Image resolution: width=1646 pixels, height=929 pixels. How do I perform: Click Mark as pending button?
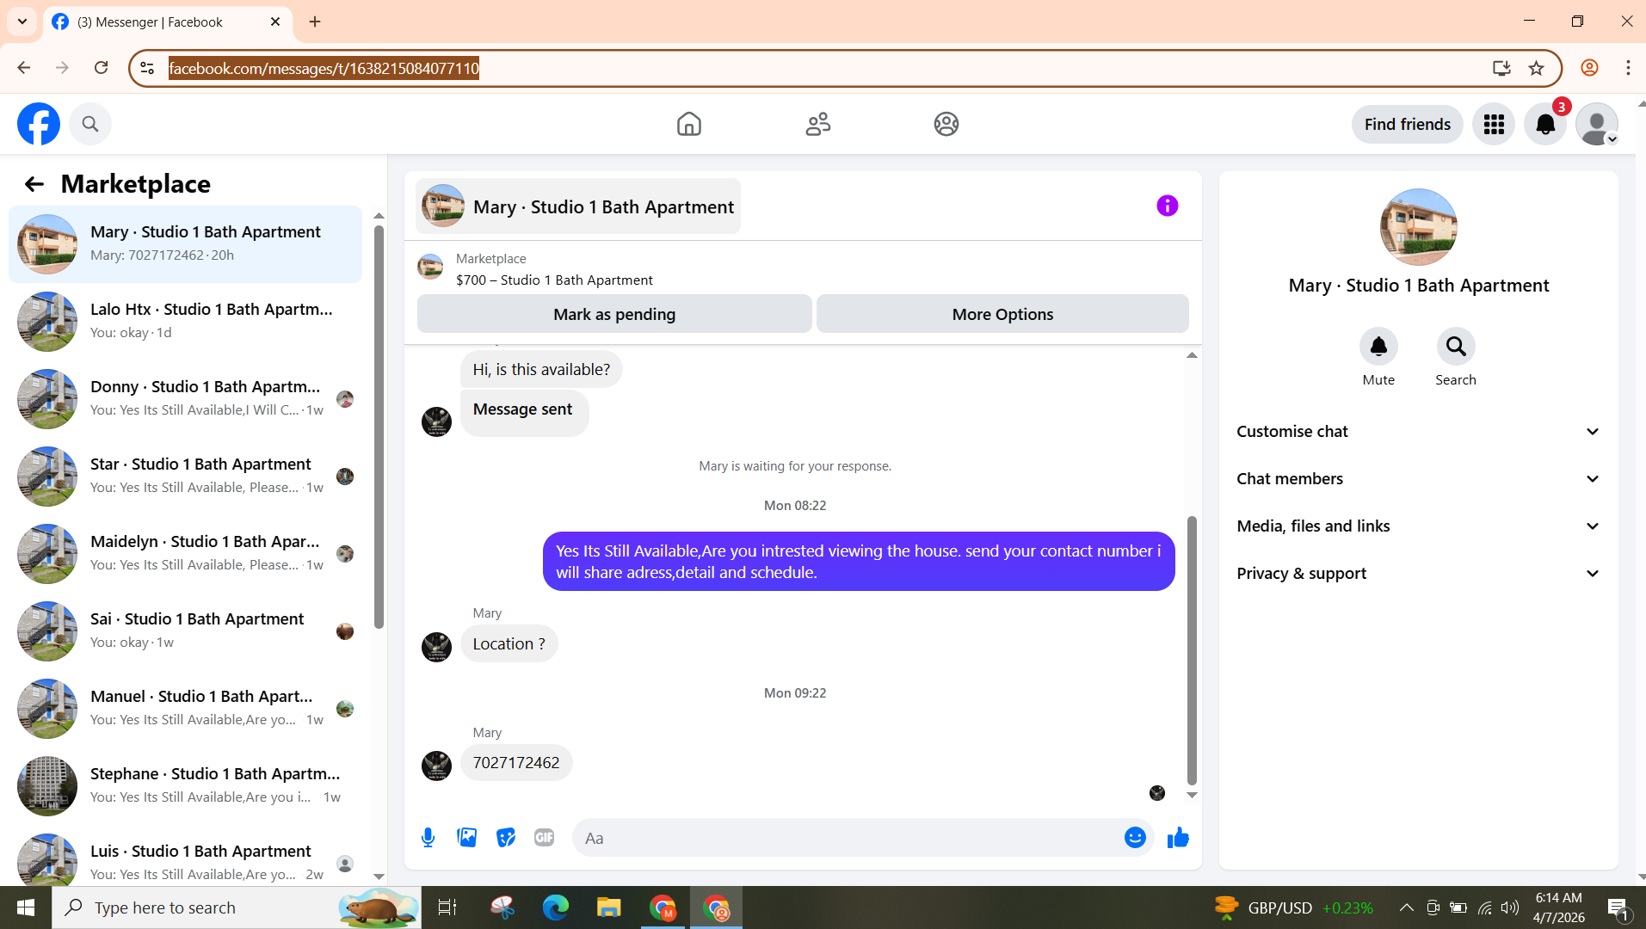(614, 314)
